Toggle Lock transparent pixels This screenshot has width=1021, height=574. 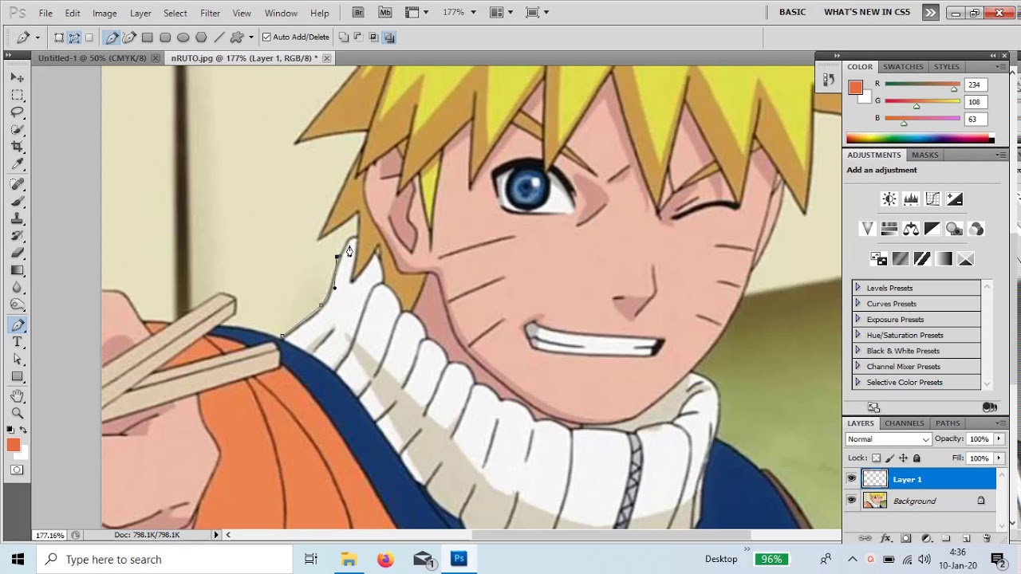[x=876, y=458]
